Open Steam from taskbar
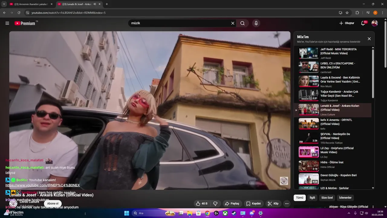387x218 pixels. [234, 213]
